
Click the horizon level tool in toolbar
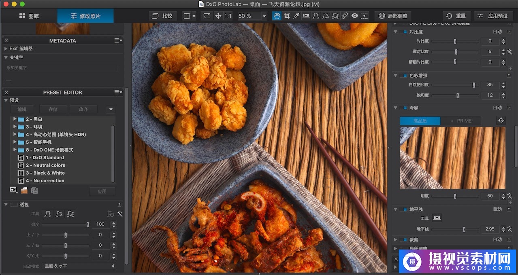[x=306, y=16]
